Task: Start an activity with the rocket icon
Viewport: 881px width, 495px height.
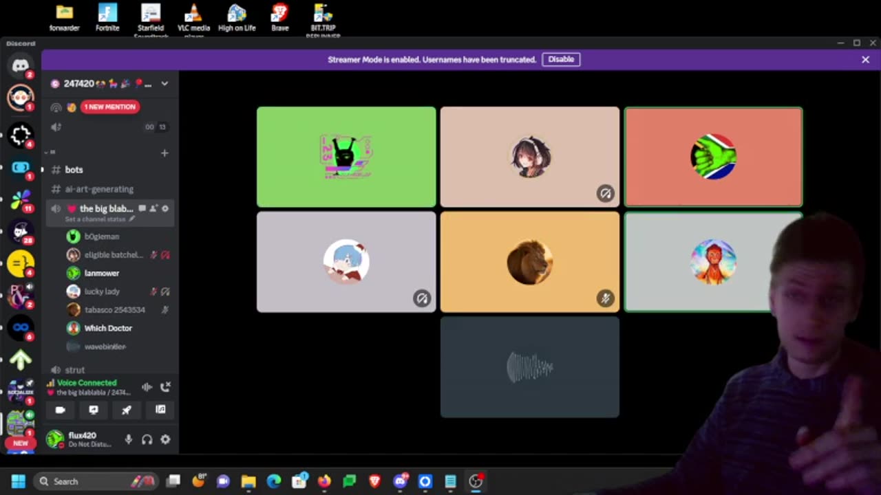Action: [x=127, y=410]
